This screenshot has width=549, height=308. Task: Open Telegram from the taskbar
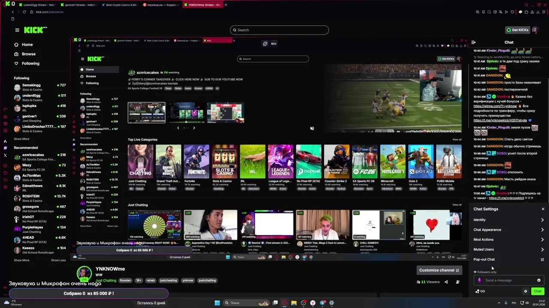tap(322, 303)
